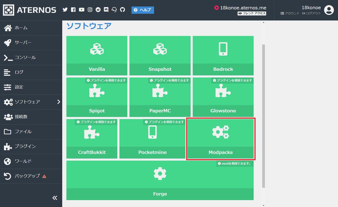Select the Pocketmine software label
This screenshot has height=207, width=338.
pos(152,152)
